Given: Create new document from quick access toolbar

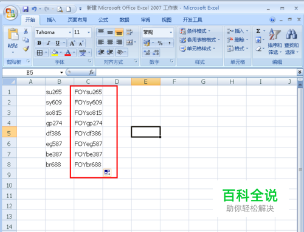Looking at the screenshot, I should coord(69,9).
